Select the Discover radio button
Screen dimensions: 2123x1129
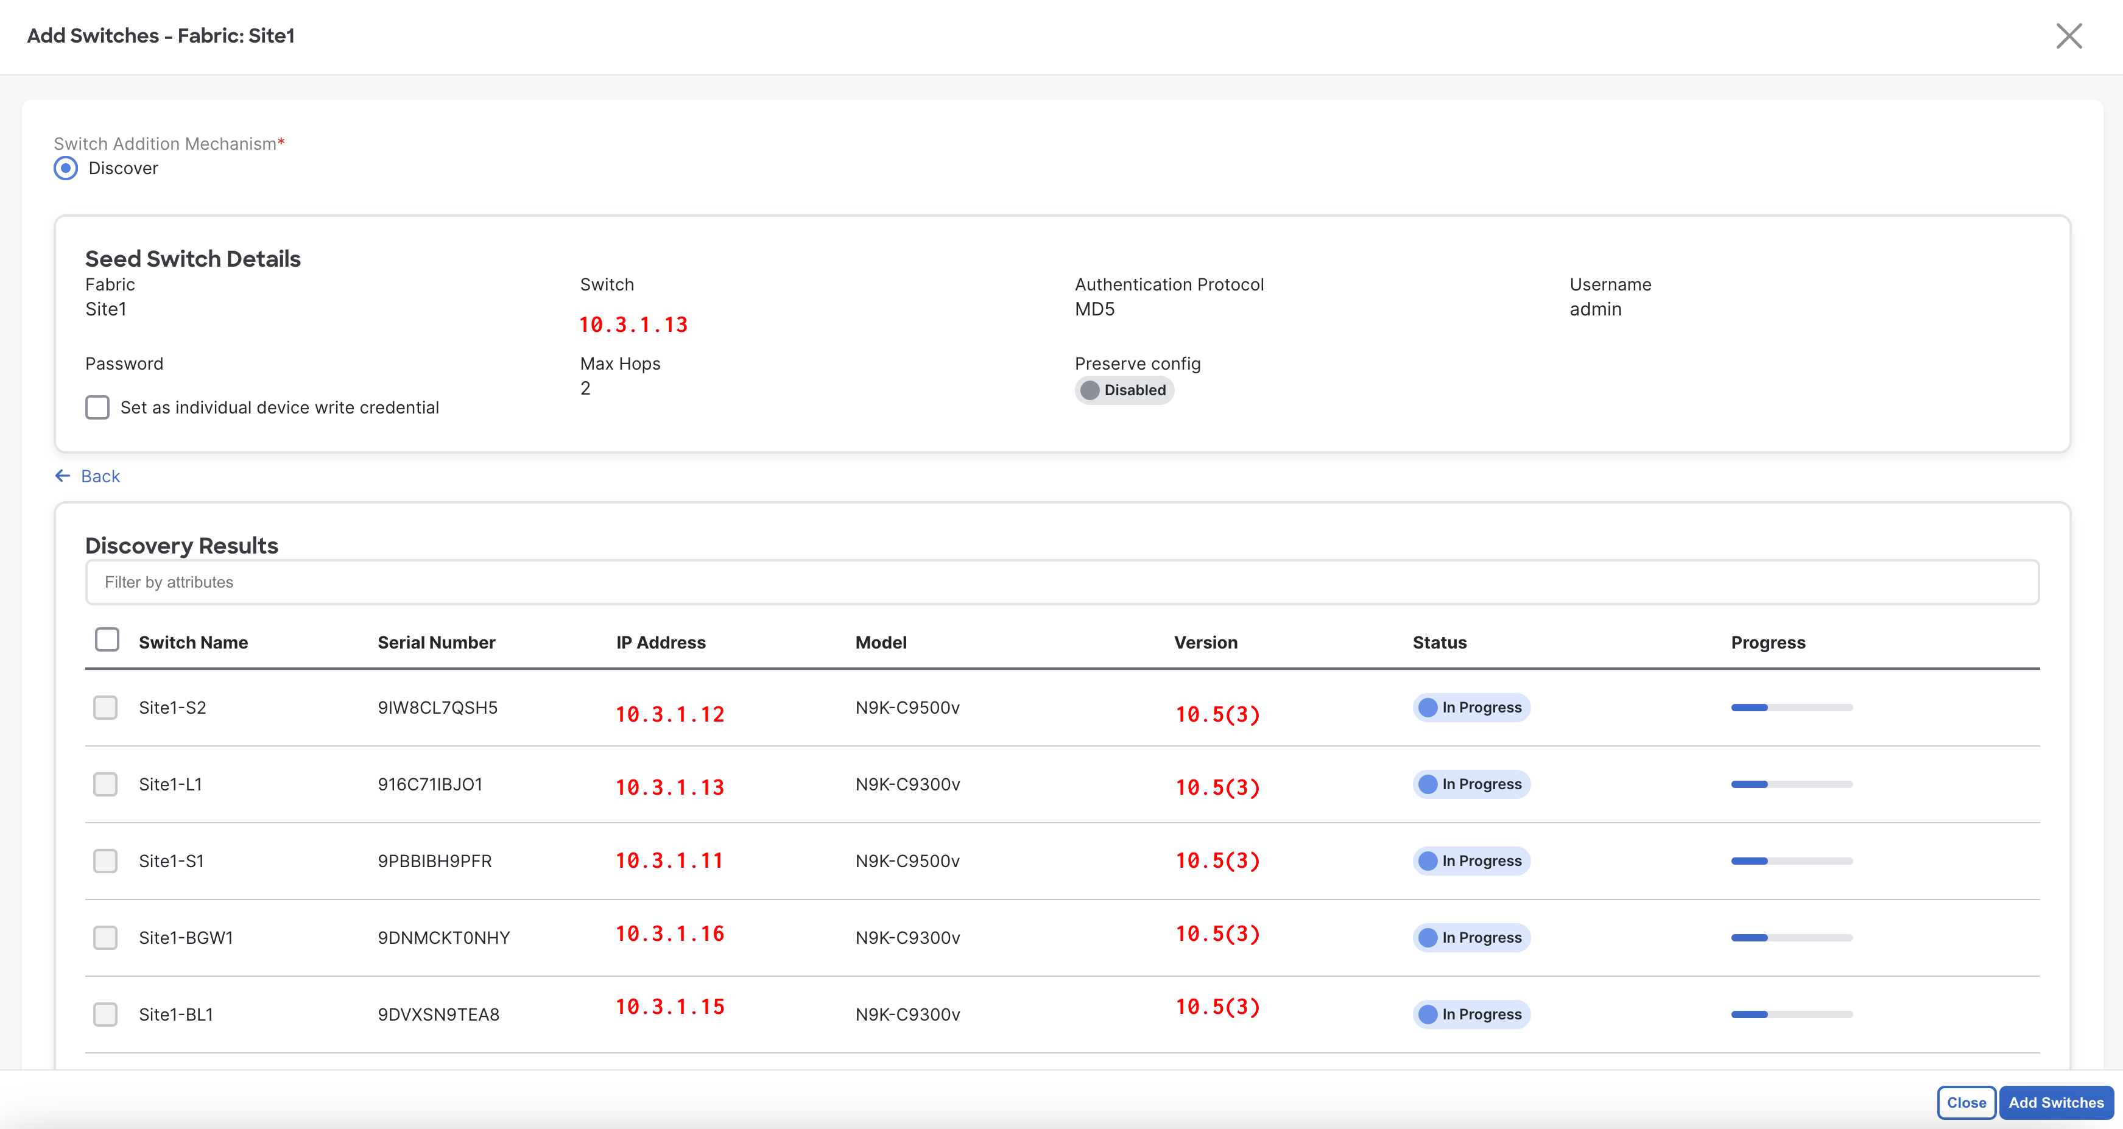point(66,168)
